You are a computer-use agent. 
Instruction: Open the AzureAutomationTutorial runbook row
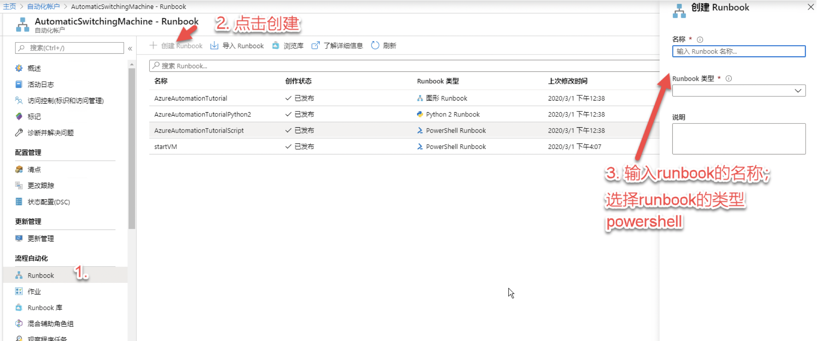404,98
